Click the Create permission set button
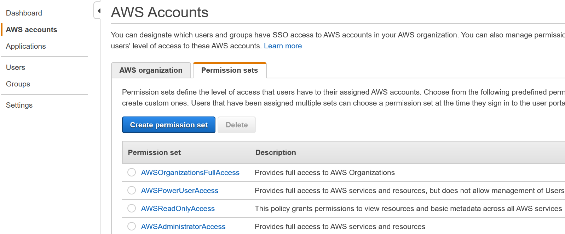 [x=169, y=125]
